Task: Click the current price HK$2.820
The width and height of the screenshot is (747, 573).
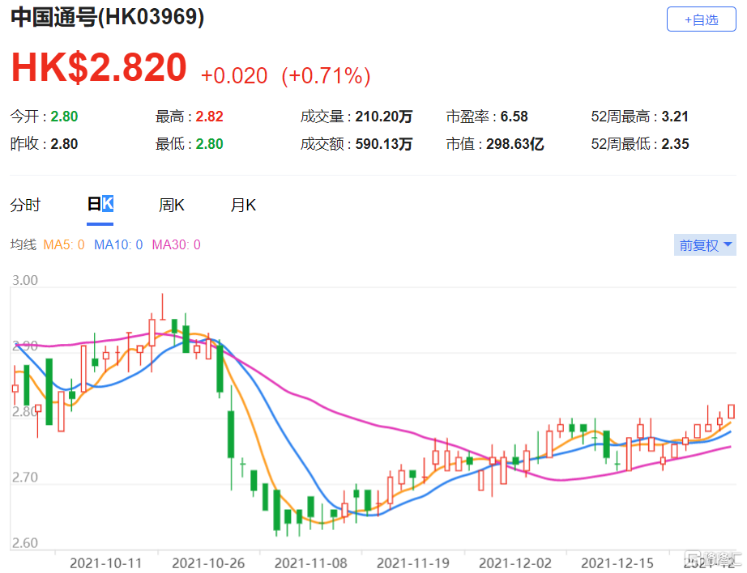Action: pyautogui.click(x=99, y=67)
